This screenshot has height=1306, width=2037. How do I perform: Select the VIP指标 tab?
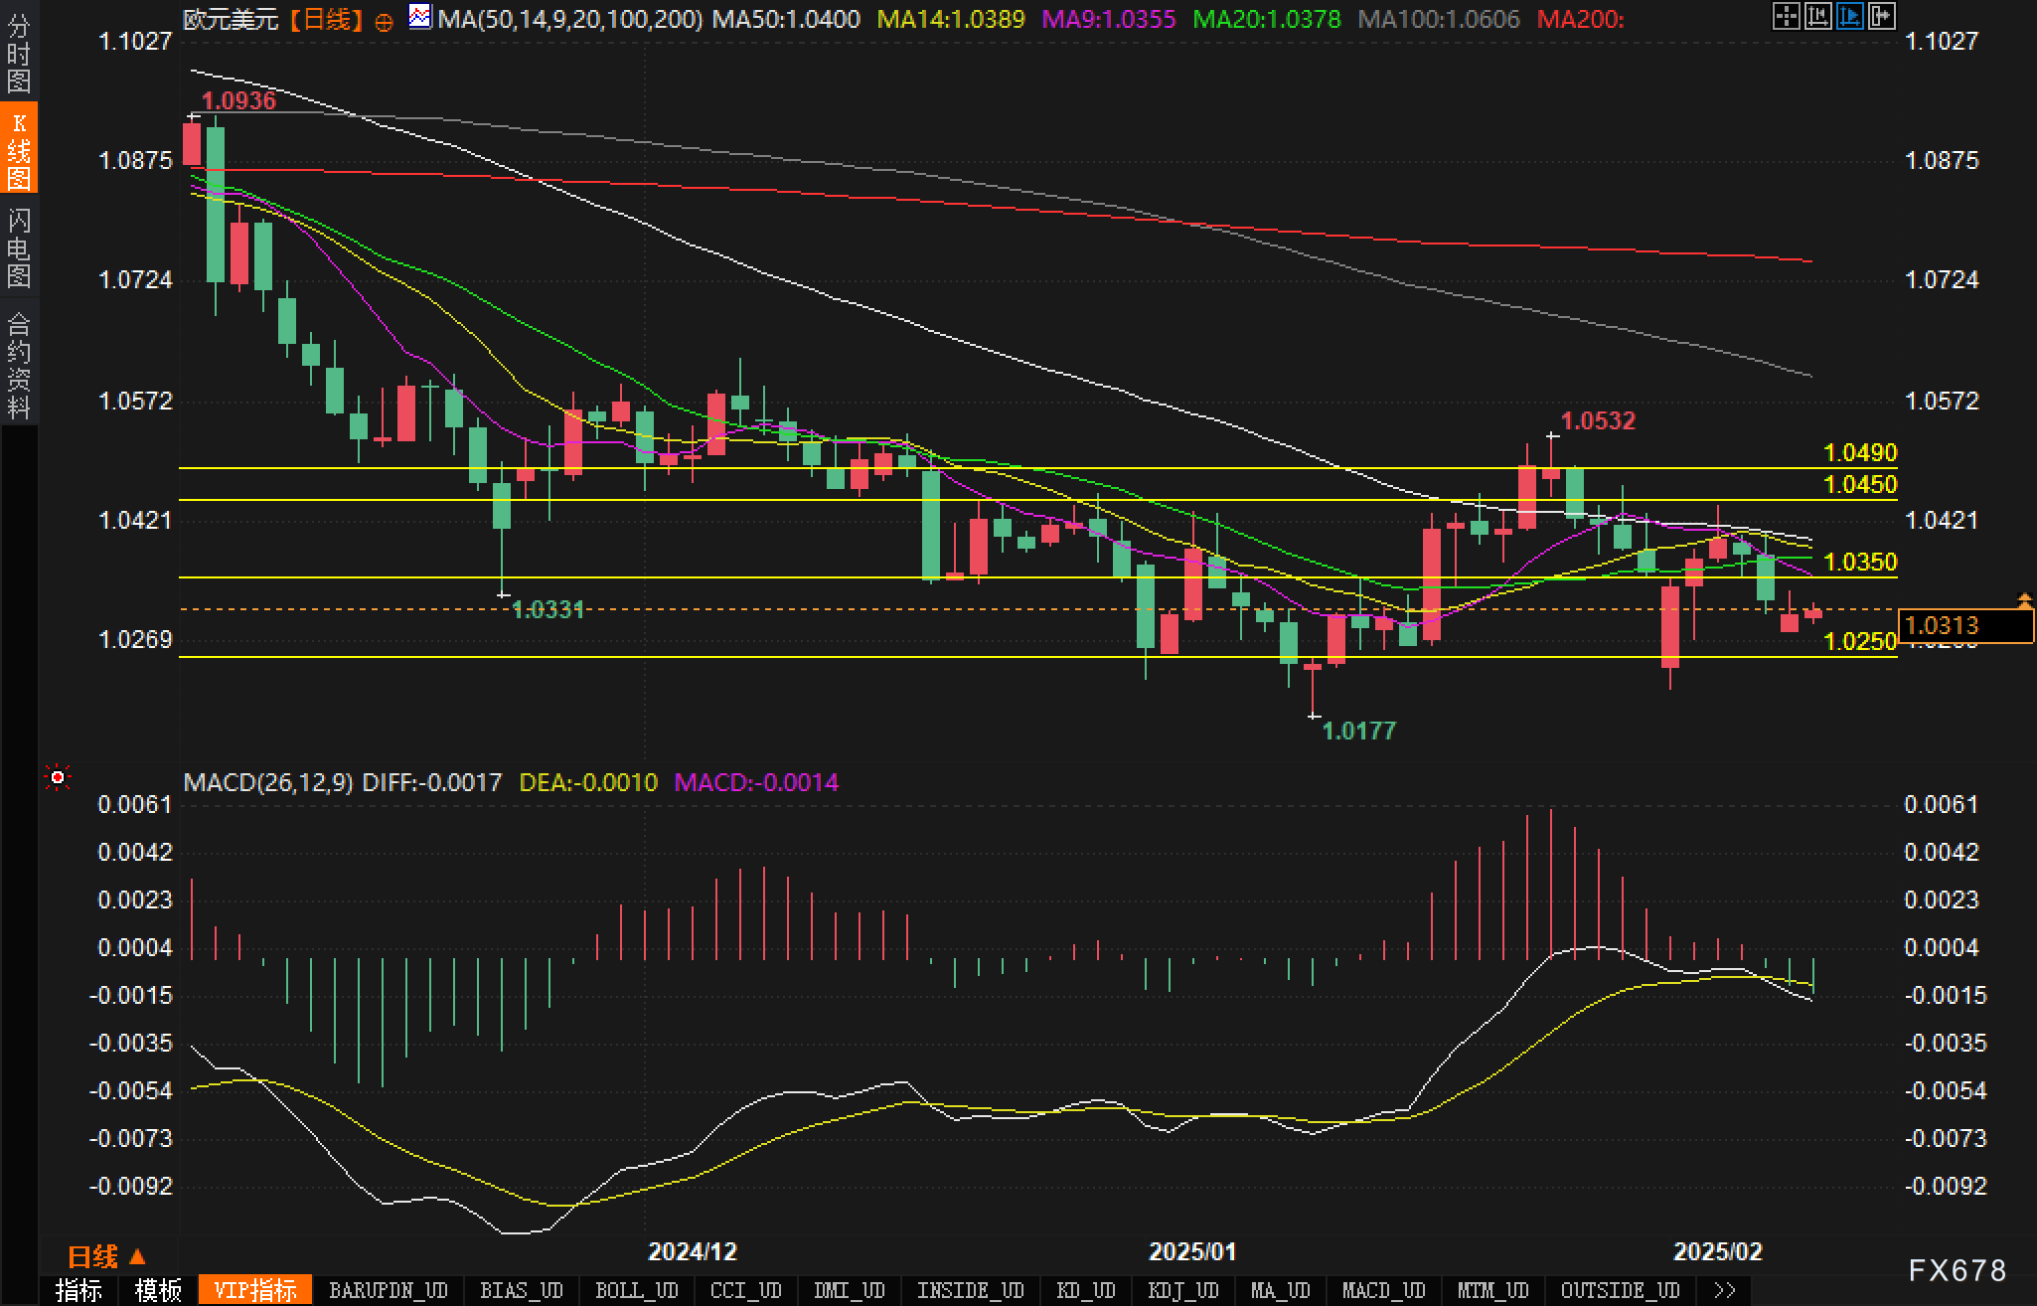click(255, 1290)
